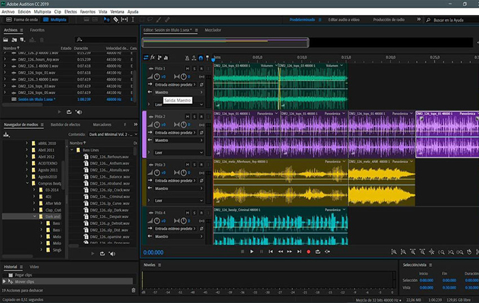Switch to Forma de onda view
479x303 pixels.
click(x=22, y=20)
